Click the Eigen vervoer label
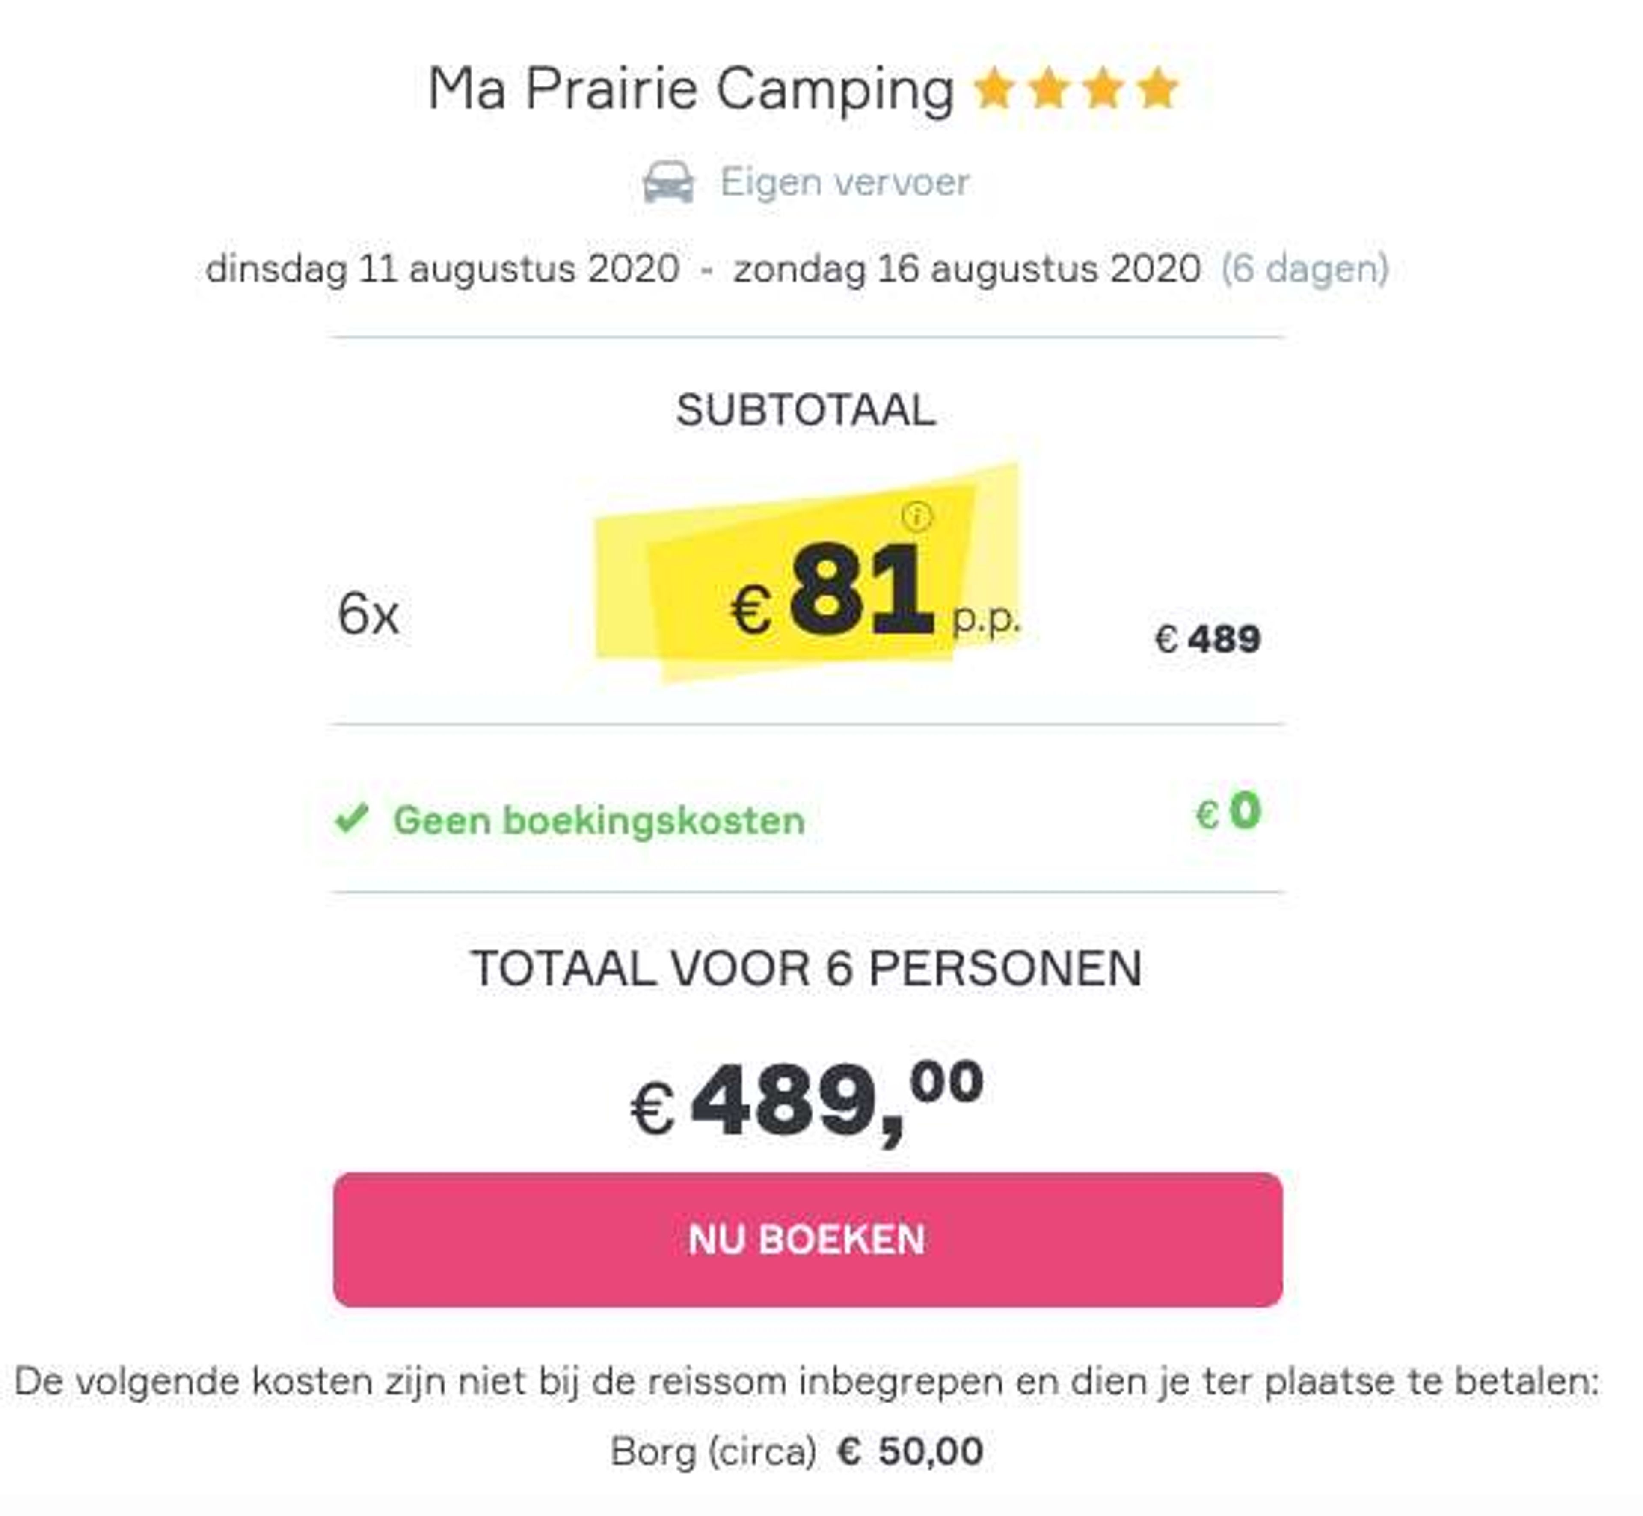This screenshot has height=1516, width=1643. pos(844,182)
